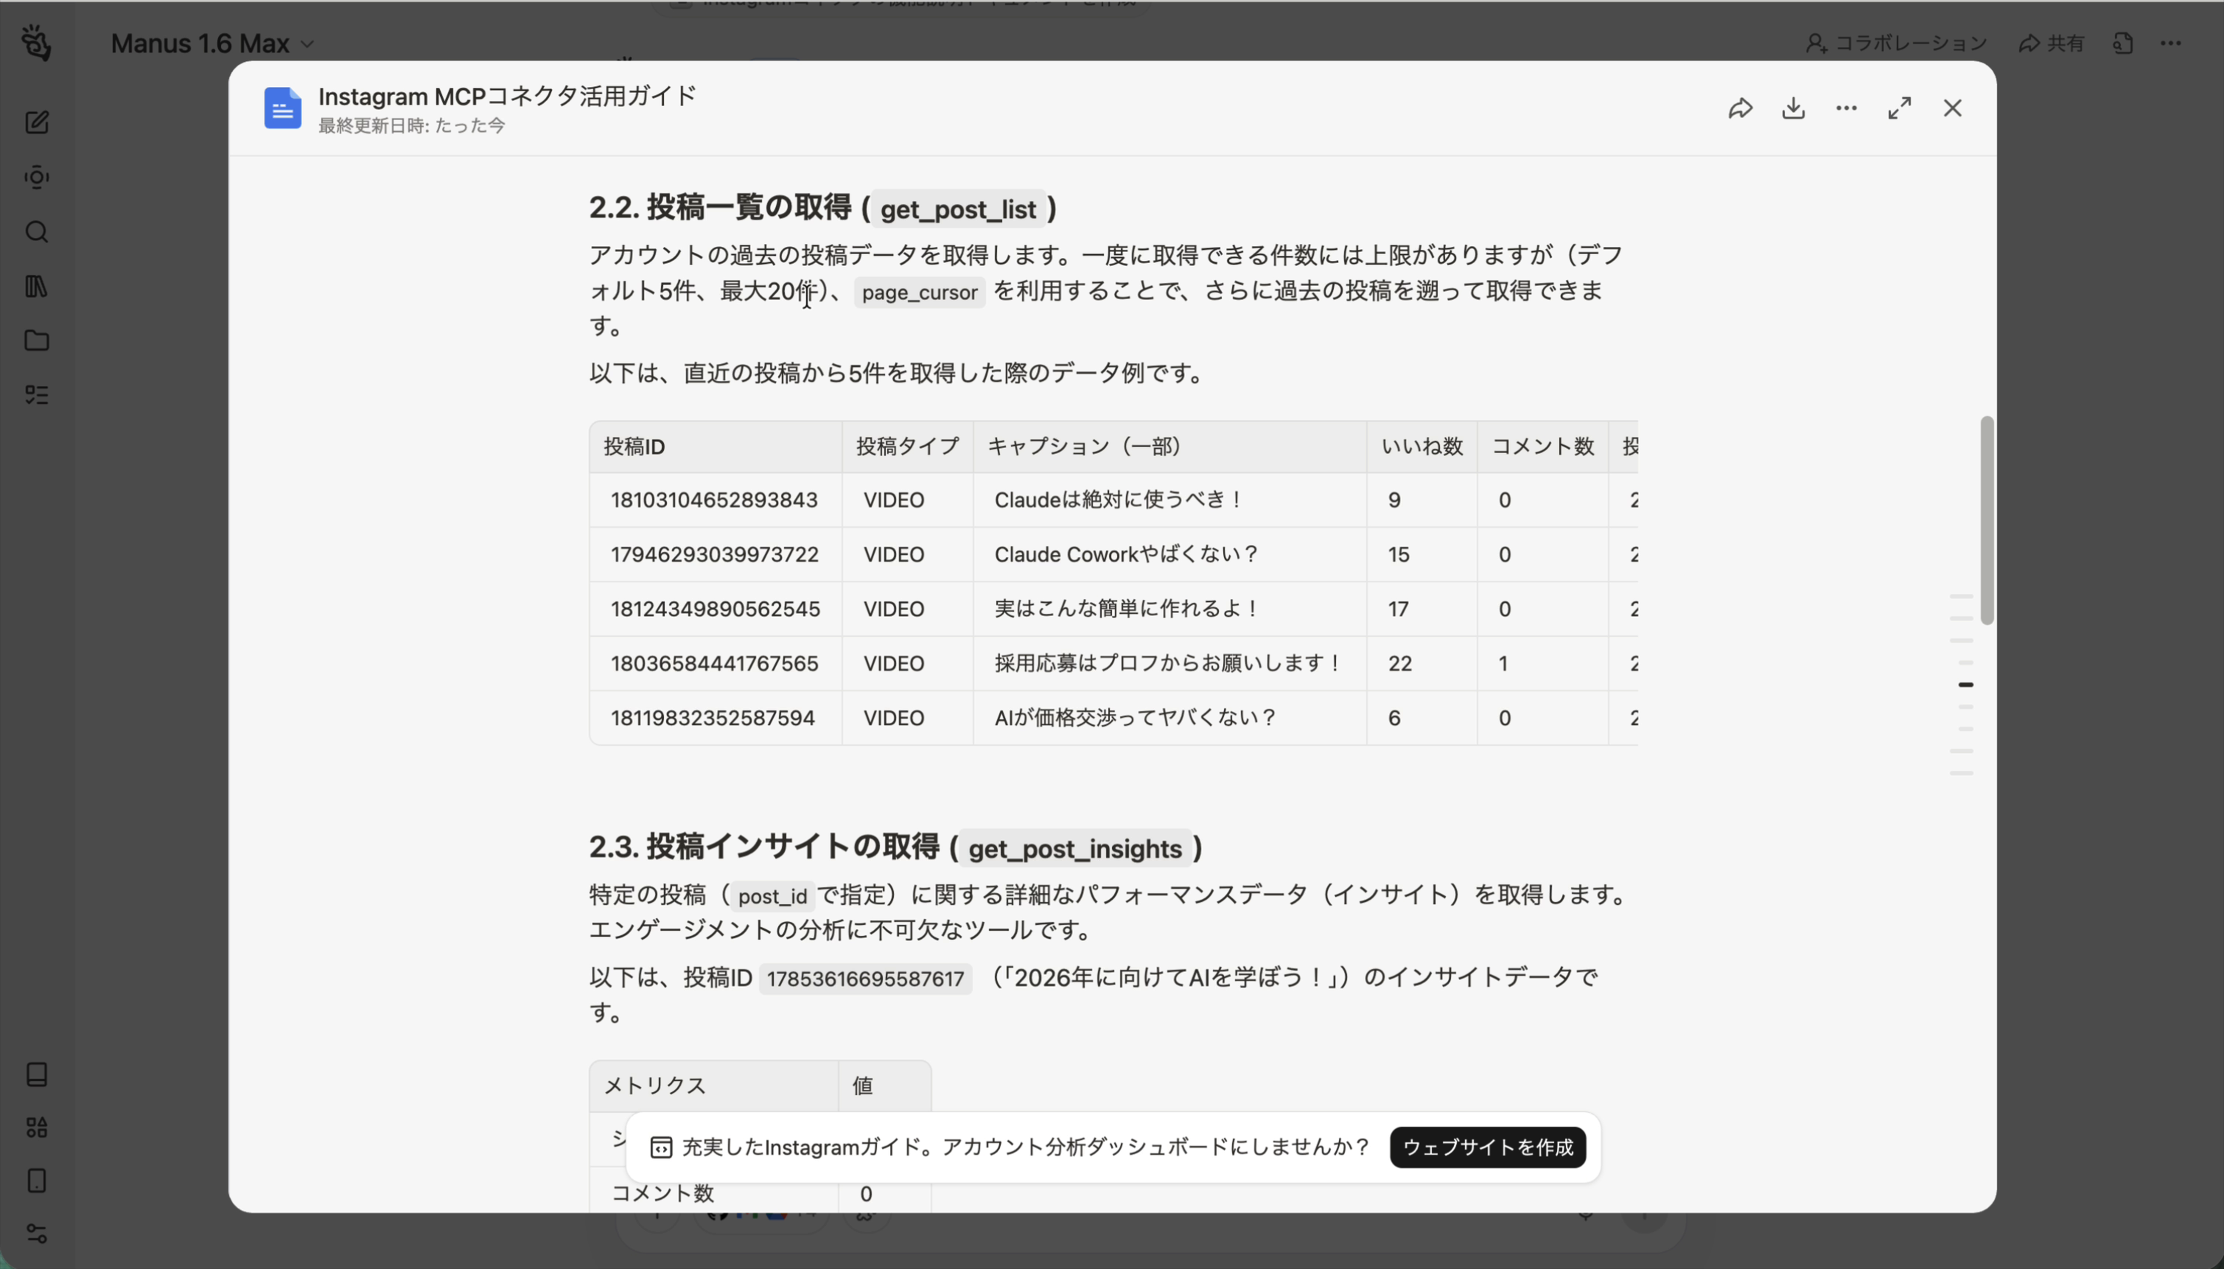Screen dimensions: 2224x1269
Task: Open the mobile app icon in the sidebar
Action: [x=35, y=1180]
